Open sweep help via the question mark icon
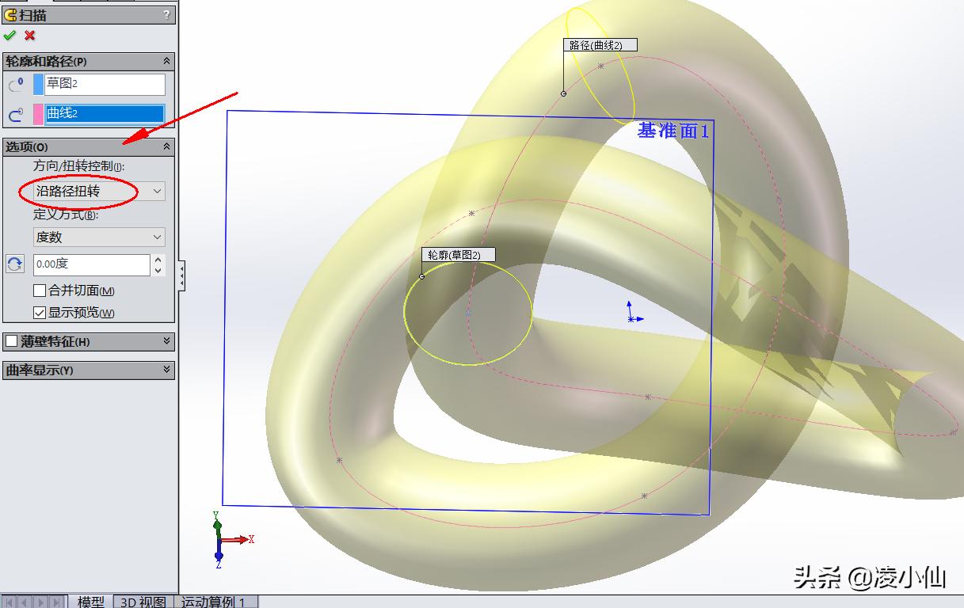This screenshot has height=608, width=964. 166,14
